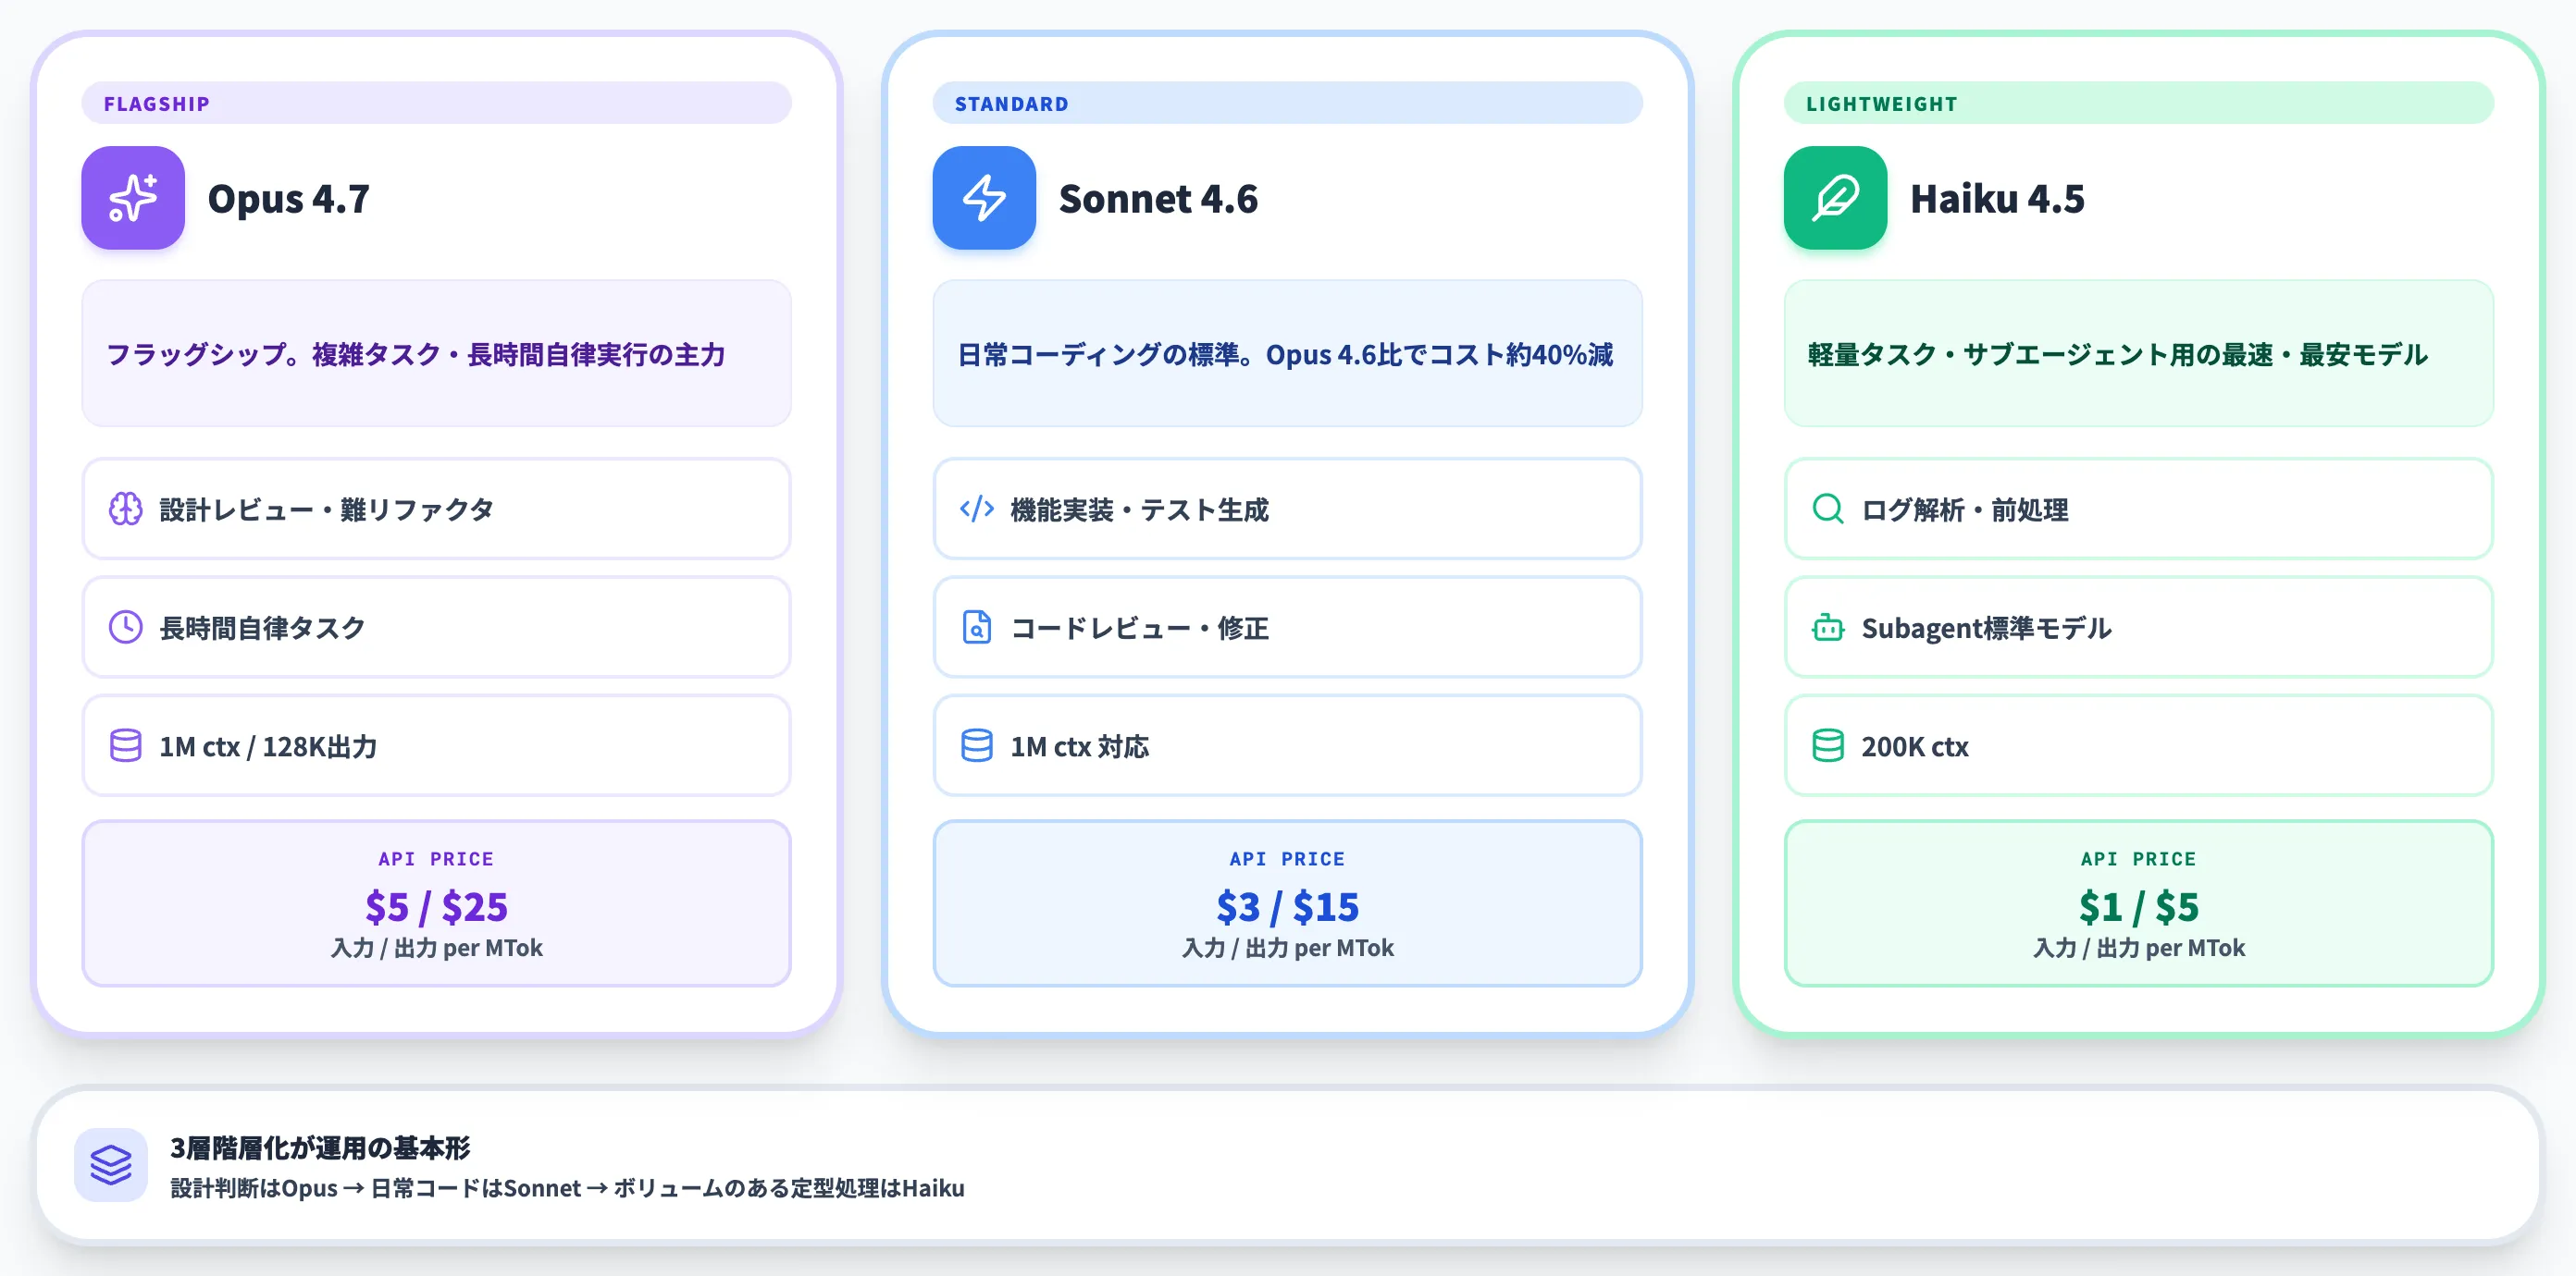The image size is (2576, 1276).
Task: Click the robot icon next to Subagent標準モデル
Action: pyautogui.click(x=1828, y=628)
